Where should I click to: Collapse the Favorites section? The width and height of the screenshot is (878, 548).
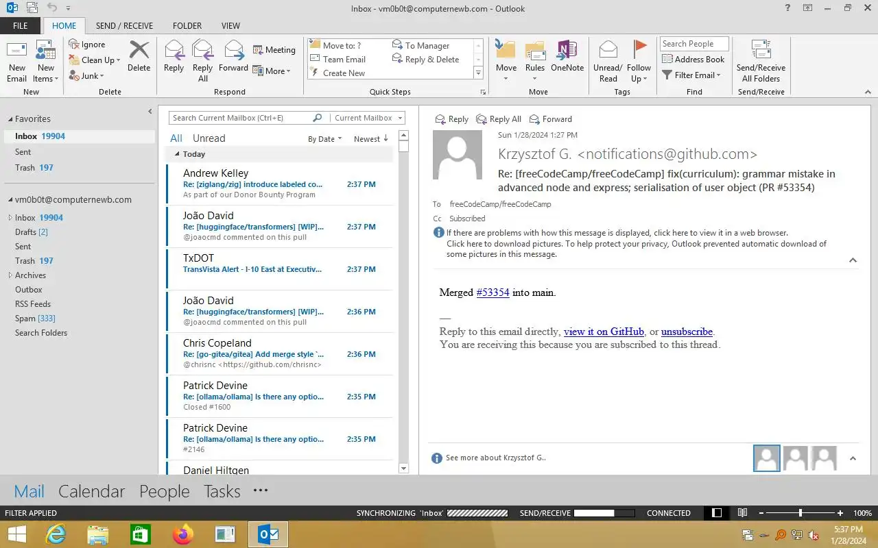point(10,119)
